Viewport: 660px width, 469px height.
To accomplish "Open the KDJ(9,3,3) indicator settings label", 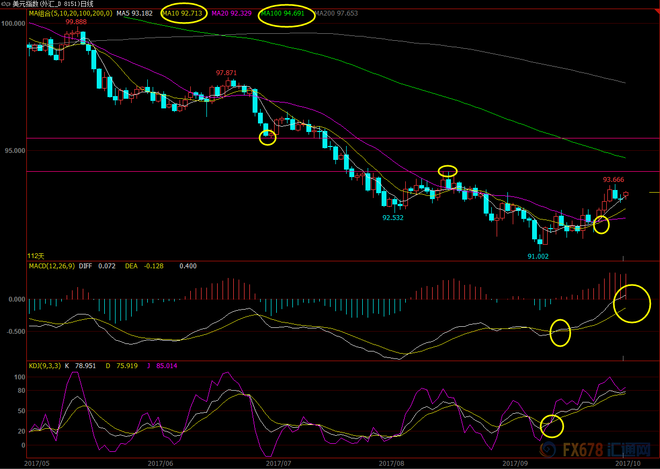I will click(x=45, y=366).
